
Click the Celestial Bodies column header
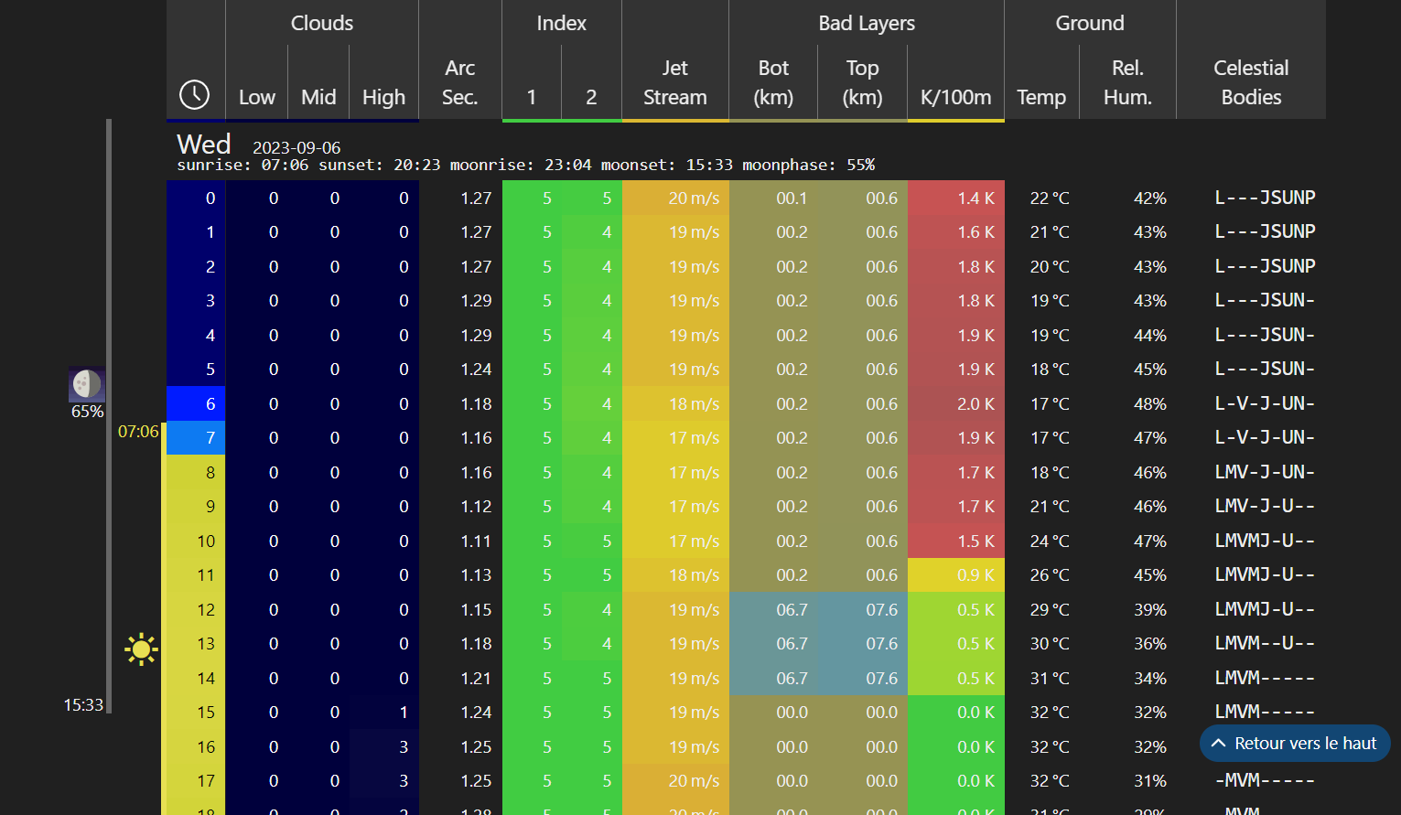coord(1250,82)
